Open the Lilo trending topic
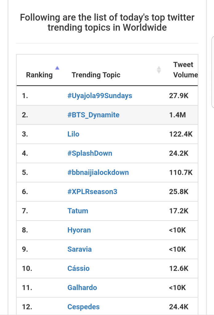 pyautogui.click(x=73, y=134)
